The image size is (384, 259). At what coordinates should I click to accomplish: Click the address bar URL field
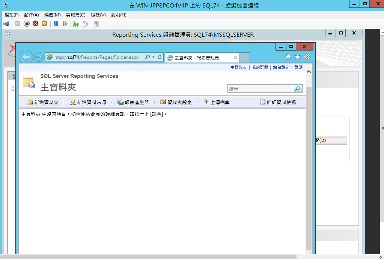[x=96, y=57]
